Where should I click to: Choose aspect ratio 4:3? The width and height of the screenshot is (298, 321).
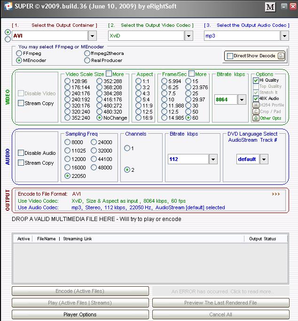pos(139,93)
